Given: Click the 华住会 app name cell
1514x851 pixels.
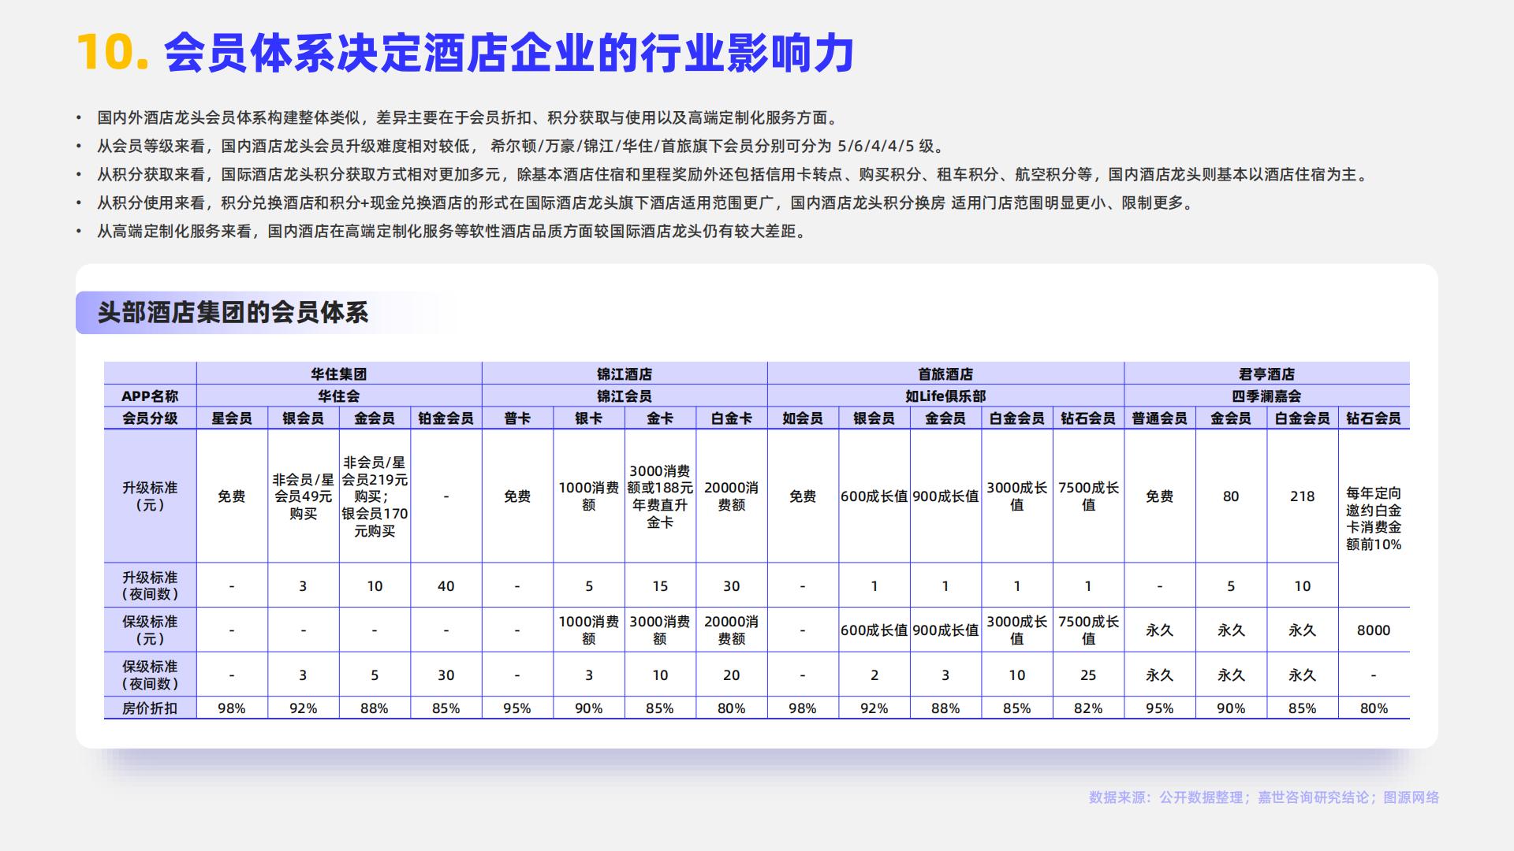Looking at the screenshot, I should tap(339, 396).
